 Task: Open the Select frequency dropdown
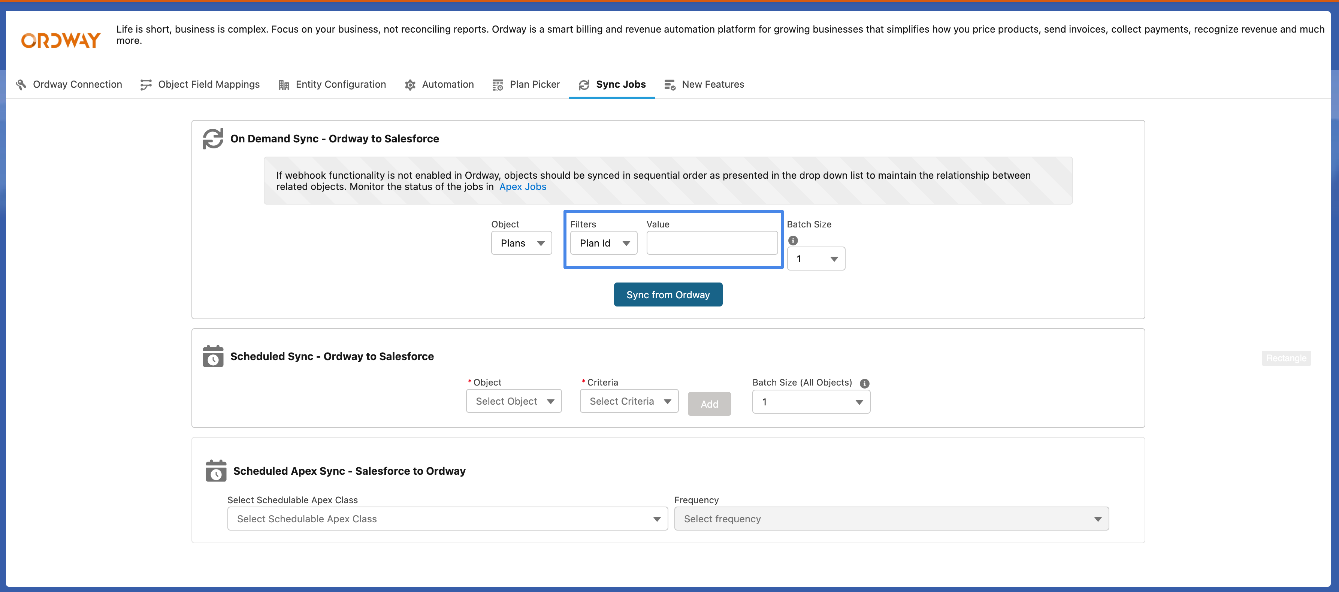pyautogui.click(x=891, y=519)
